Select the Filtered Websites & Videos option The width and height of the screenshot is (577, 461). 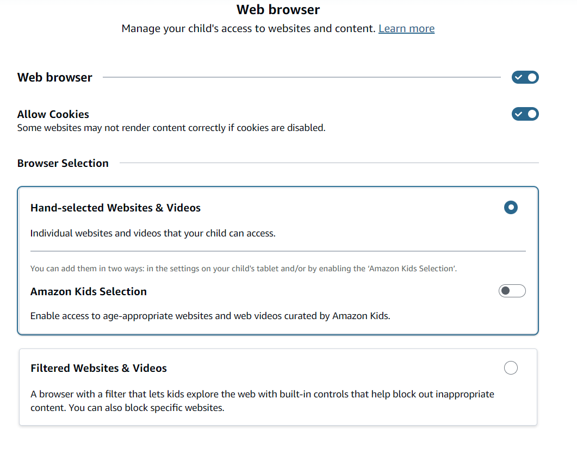click(x=511, y=367)
